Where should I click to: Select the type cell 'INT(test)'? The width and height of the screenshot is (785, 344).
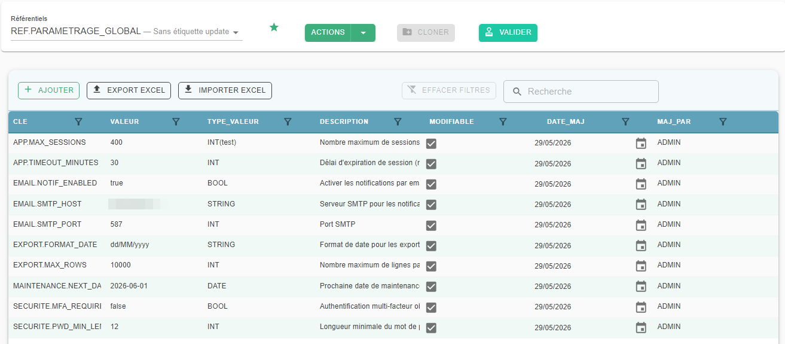point(222,142)
